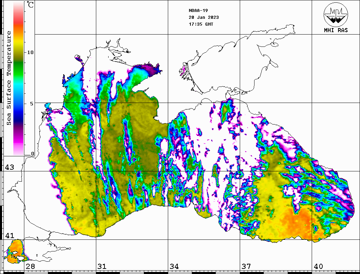Click latitude label '41'
Screen dimensions: 360x274
point(9,236)
